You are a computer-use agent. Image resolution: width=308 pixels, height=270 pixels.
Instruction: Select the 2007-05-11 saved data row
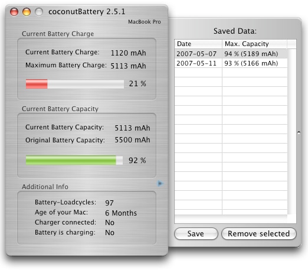point(231,63)
